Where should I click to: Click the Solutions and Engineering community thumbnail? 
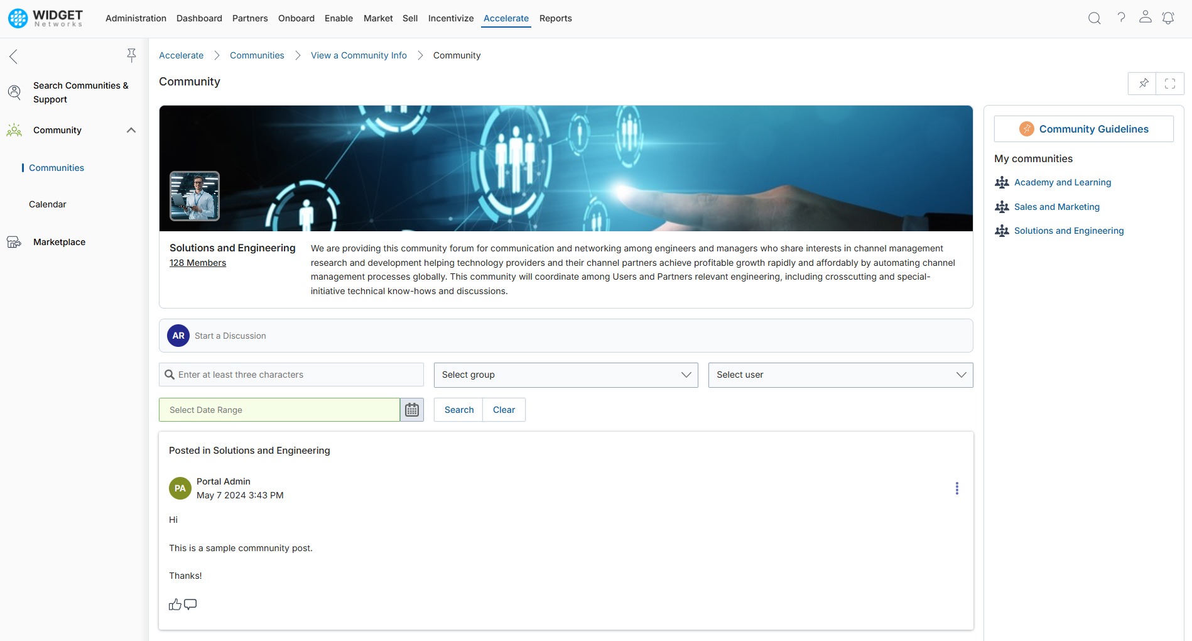tap(195, 196)
